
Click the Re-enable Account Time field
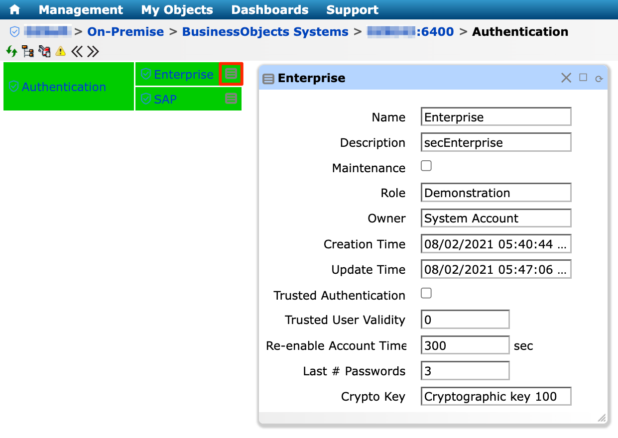pos(465,345)
